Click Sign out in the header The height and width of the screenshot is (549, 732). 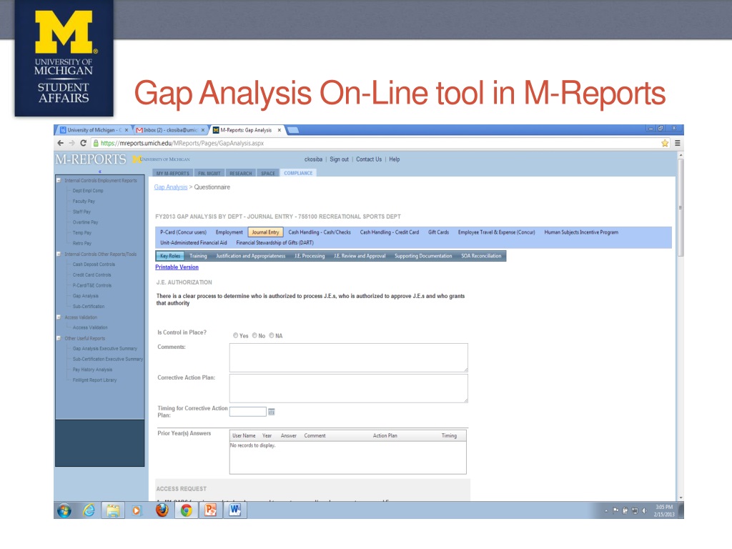(339, 159)
